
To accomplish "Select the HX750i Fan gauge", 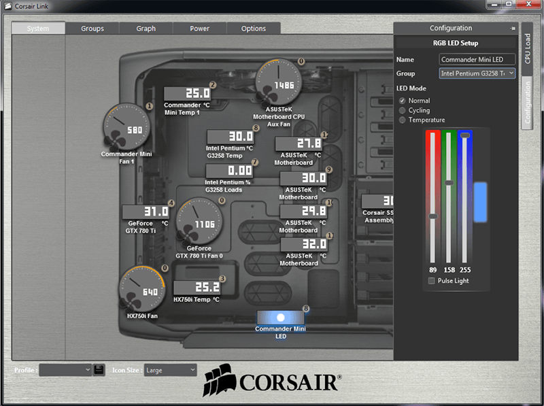I will tap(142, 289).
